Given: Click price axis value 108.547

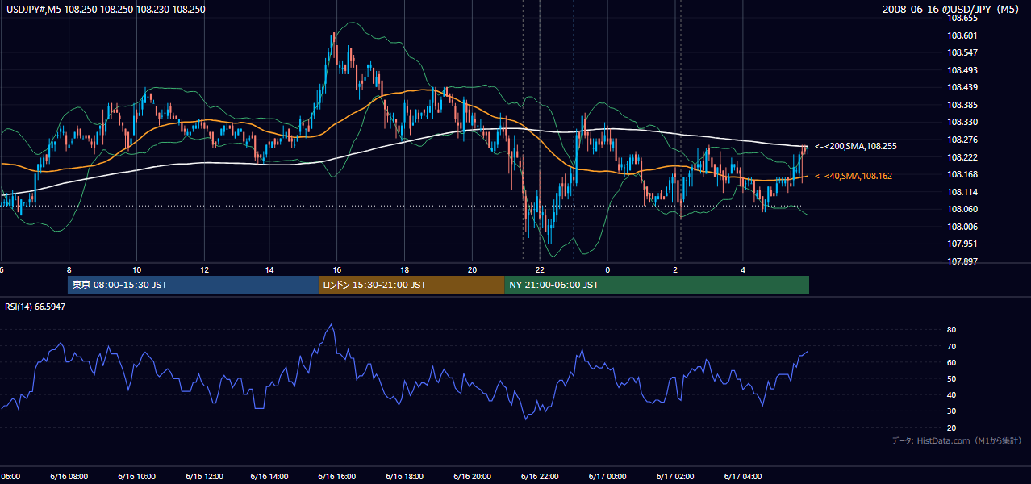Looking at the screenshot, I should click(962, 52).
